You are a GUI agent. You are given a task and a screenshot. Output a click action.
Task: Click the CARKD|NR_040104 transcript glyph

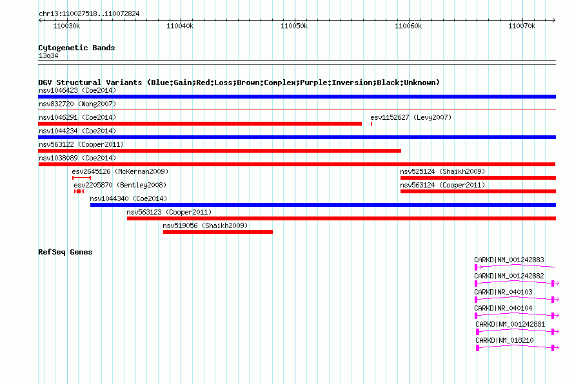pyautogui.click(x=517, y=315)
